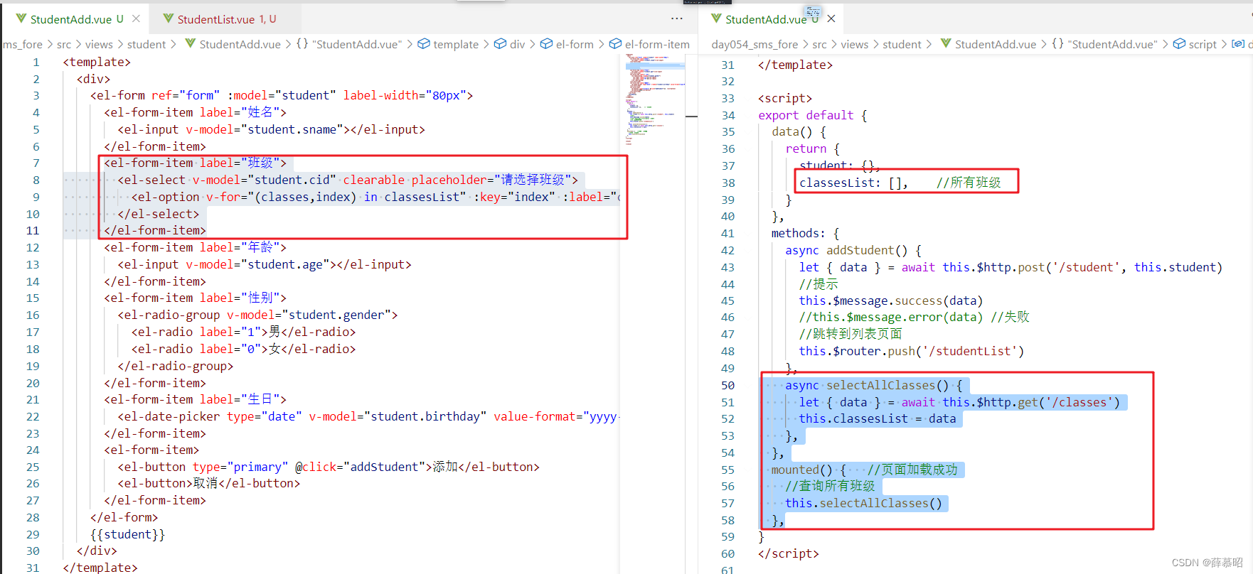Click the 'this.selectAllClasses()' call line
The height and width of the screenshot is (574, 1253).
(863, 503)
